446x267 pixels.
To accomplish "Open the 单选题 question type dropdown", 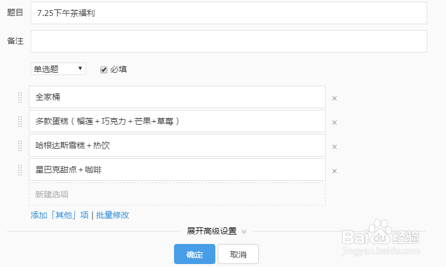I will pyautogui.click(x=58, y=69).
